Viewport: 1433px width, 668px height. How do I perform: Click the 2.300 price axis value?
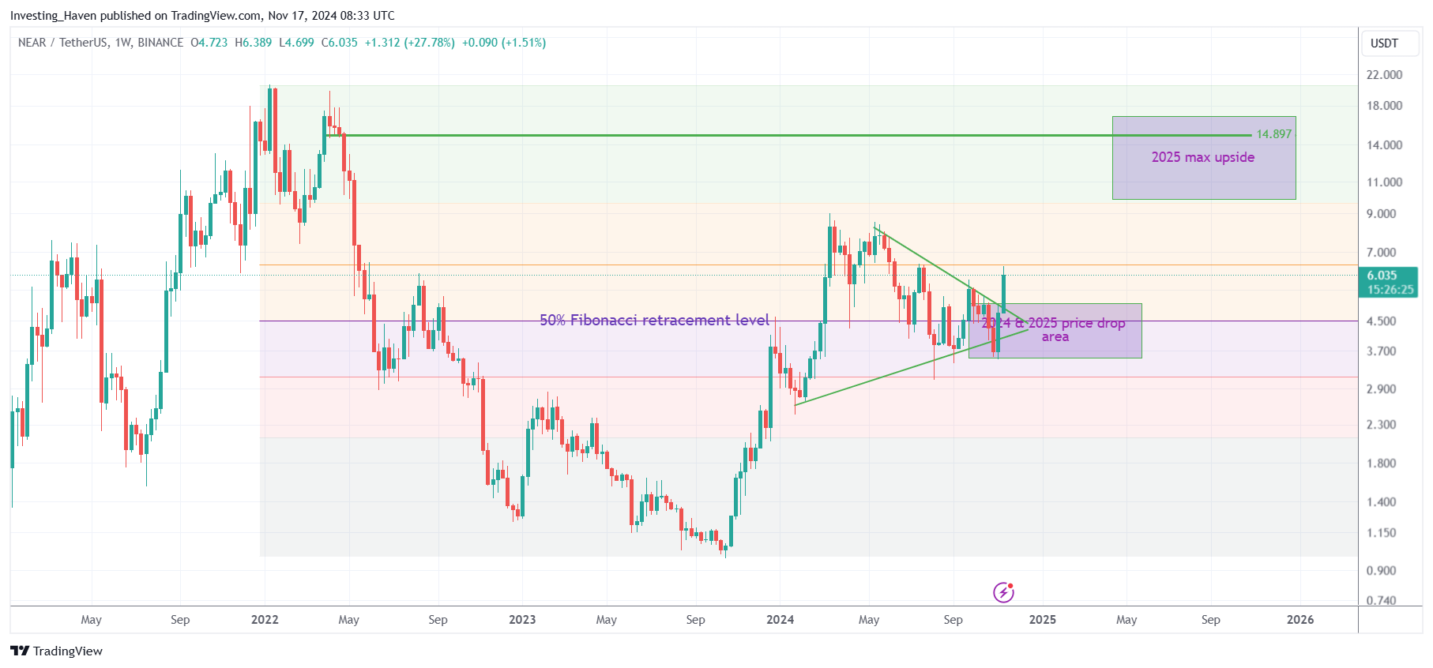pos(1382,425)
